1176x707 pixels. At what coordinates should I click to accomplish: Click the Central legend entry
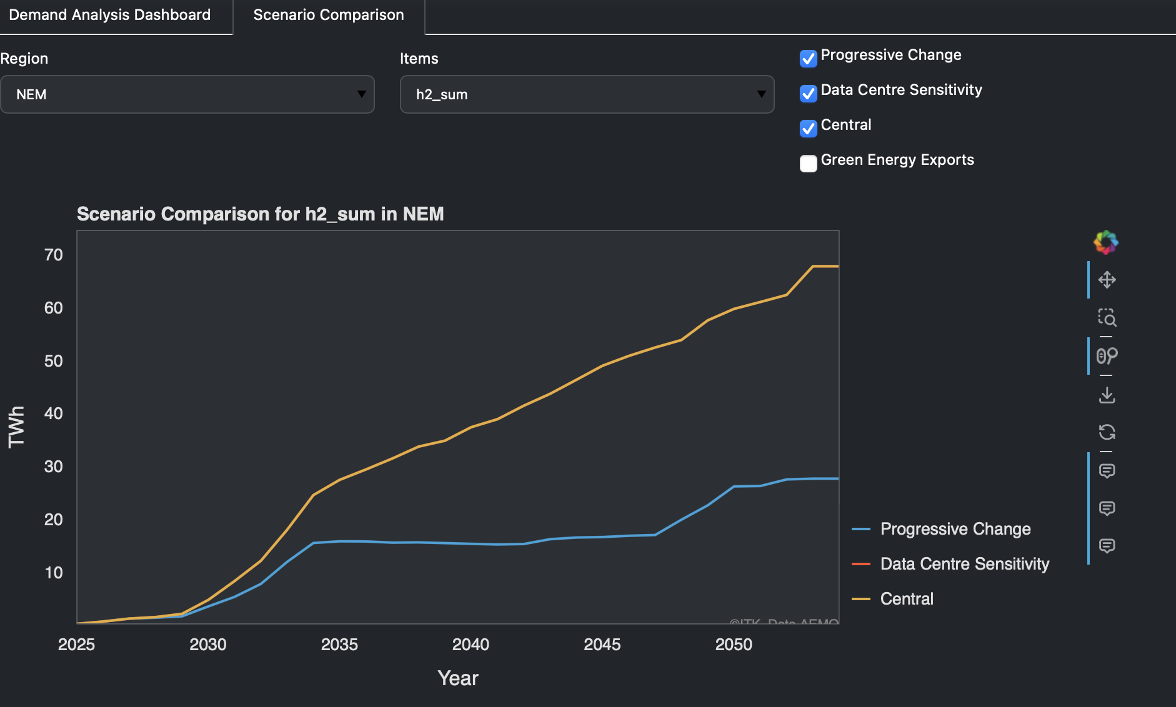906,598
